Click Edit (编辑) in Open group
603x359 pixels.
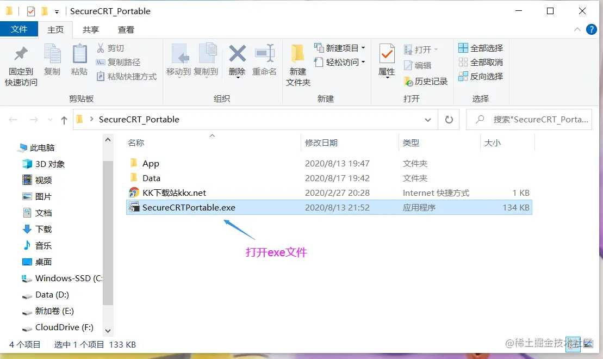tap(418, 65)
